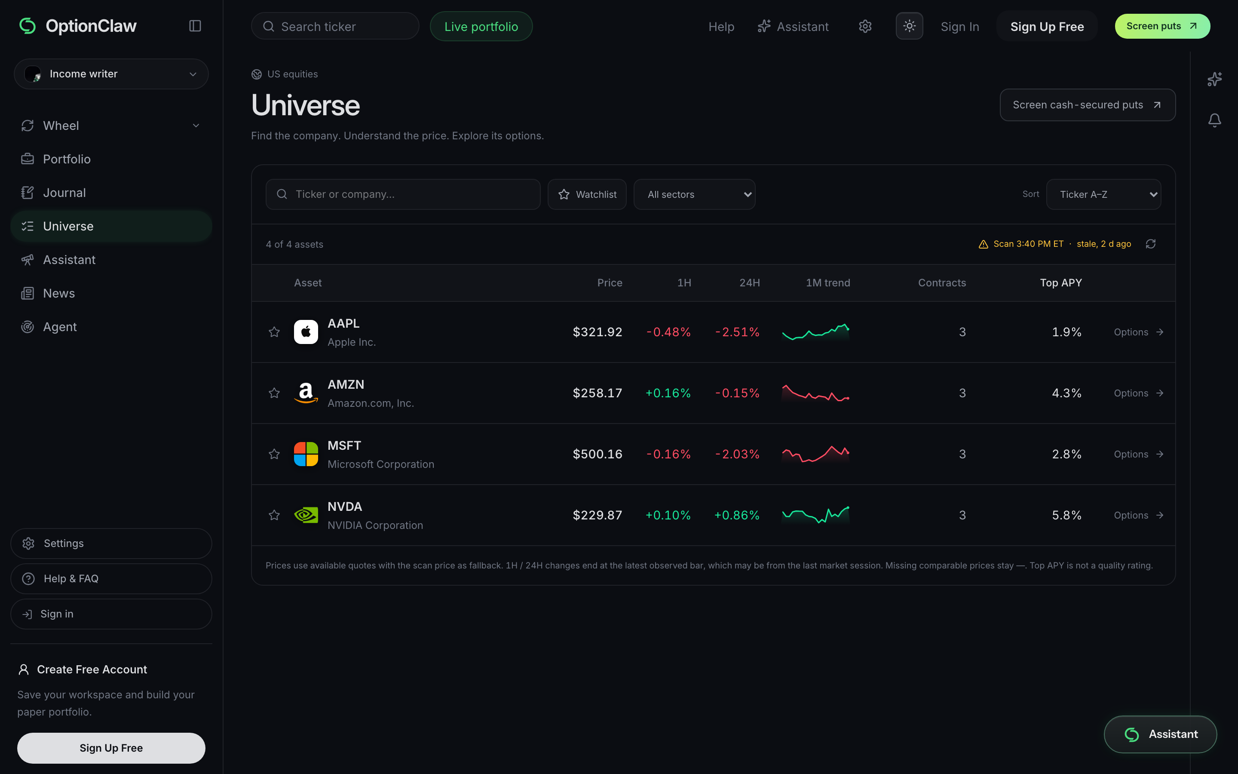
Task: Collapse the sidebar panel icon
Action: (195, 26)
